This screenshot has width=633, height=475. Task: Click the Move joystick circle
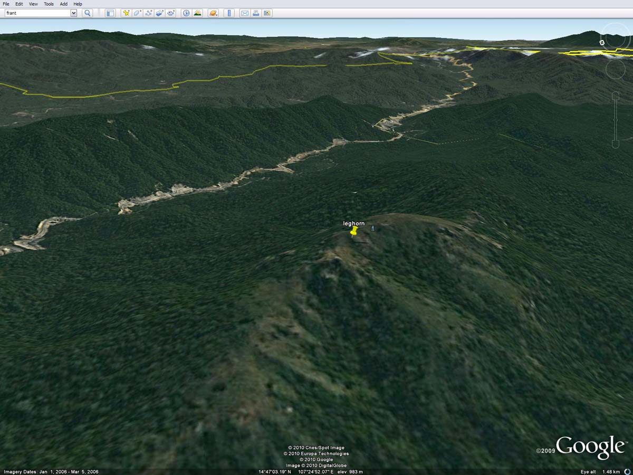615,69
